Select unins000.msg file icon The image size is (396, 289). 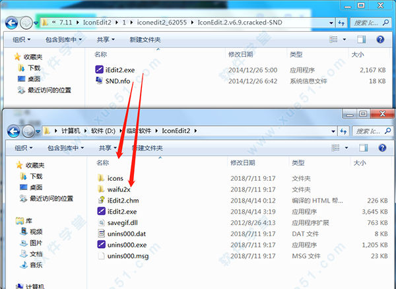(x=101, y=256)
